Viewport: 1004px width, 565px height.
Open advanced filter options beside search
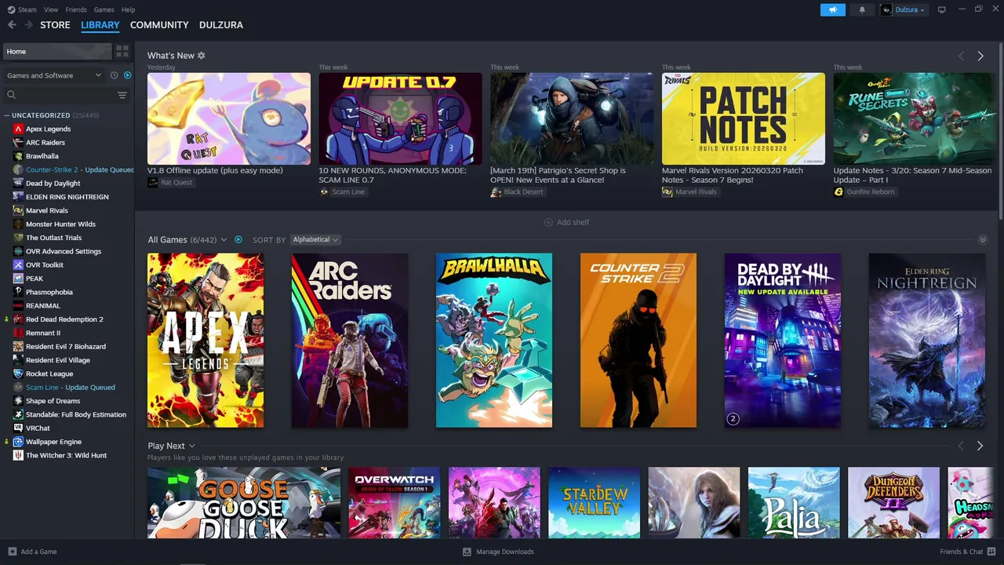click(122, 95)
